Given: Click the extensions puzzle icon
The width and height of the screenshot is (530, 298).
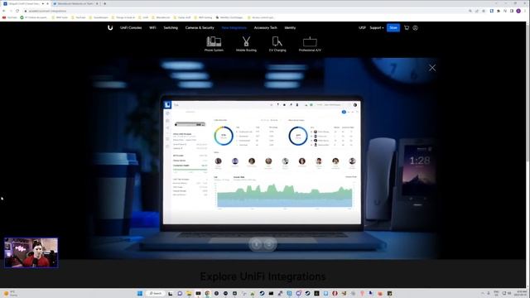Looking at the screenshot, I should [499, 11].
